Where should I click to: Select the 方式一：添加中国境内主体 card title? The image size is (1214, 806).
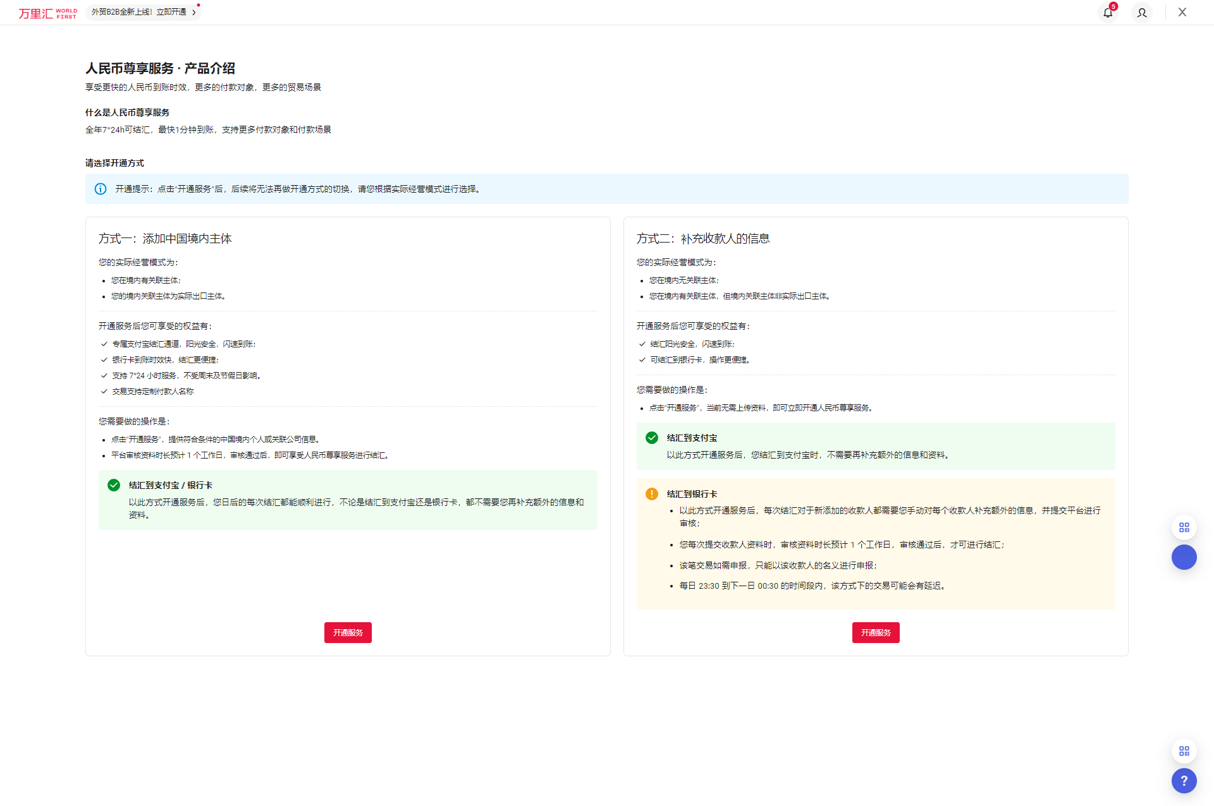pyautogui.click(x=165, y=239)
